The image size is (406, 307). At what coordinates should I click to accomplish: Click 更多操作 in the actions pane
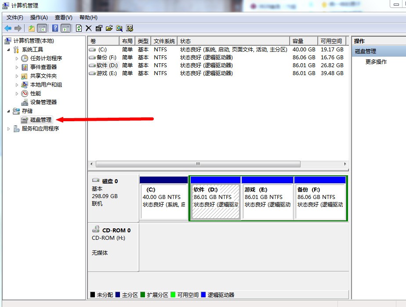click(376, 62)
